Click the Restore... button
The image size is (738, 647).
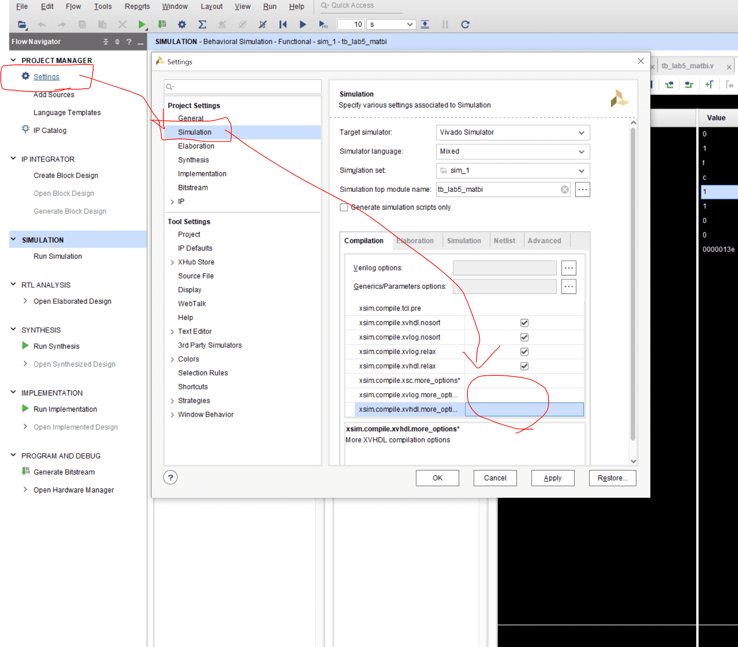tap(613, 478)
